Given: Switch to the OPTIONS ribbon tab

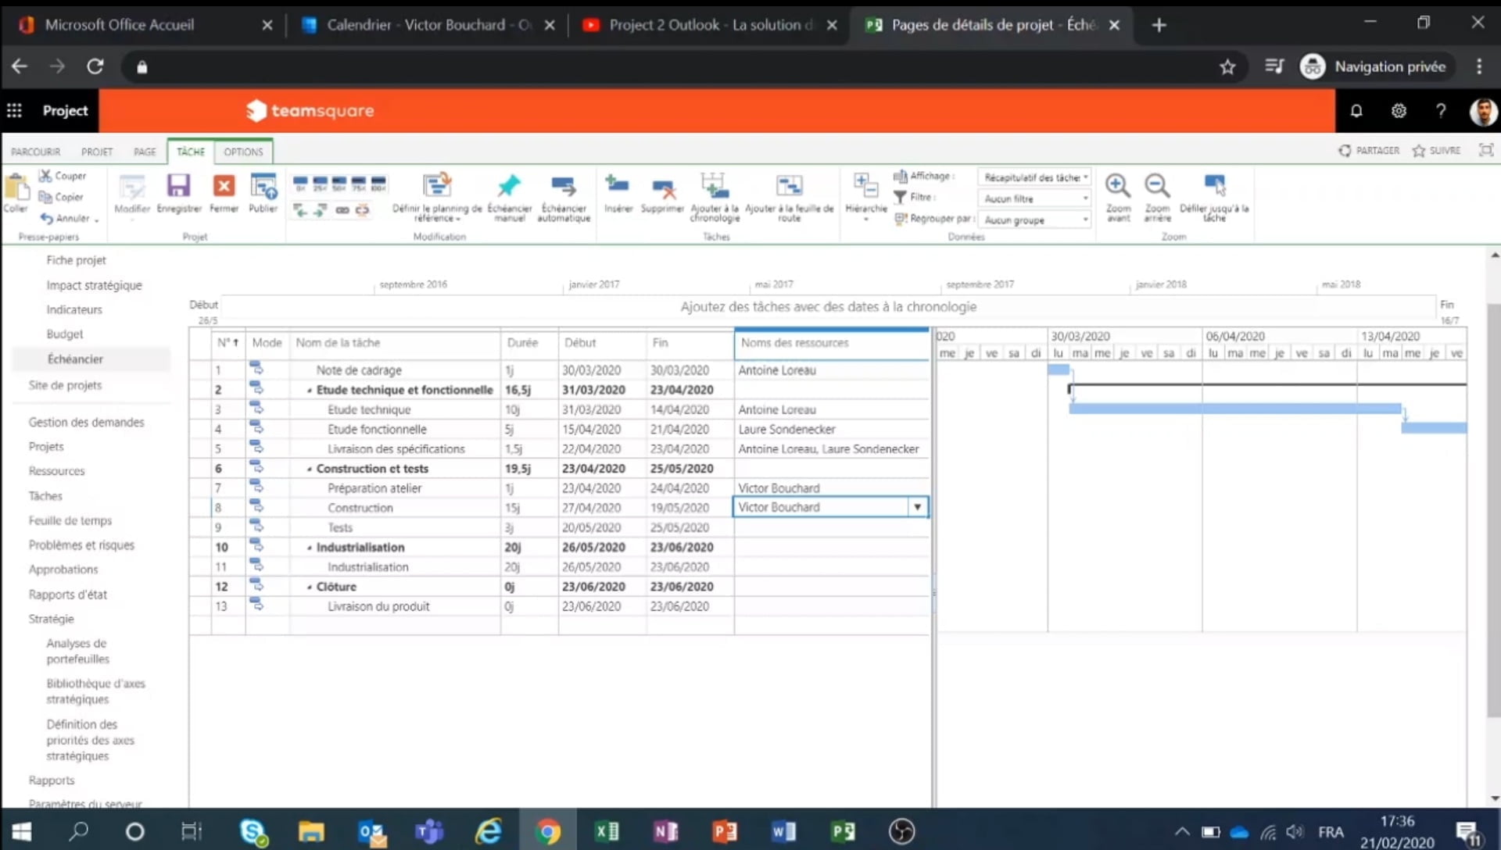Looking at the screenshot, I should [243, 152].
